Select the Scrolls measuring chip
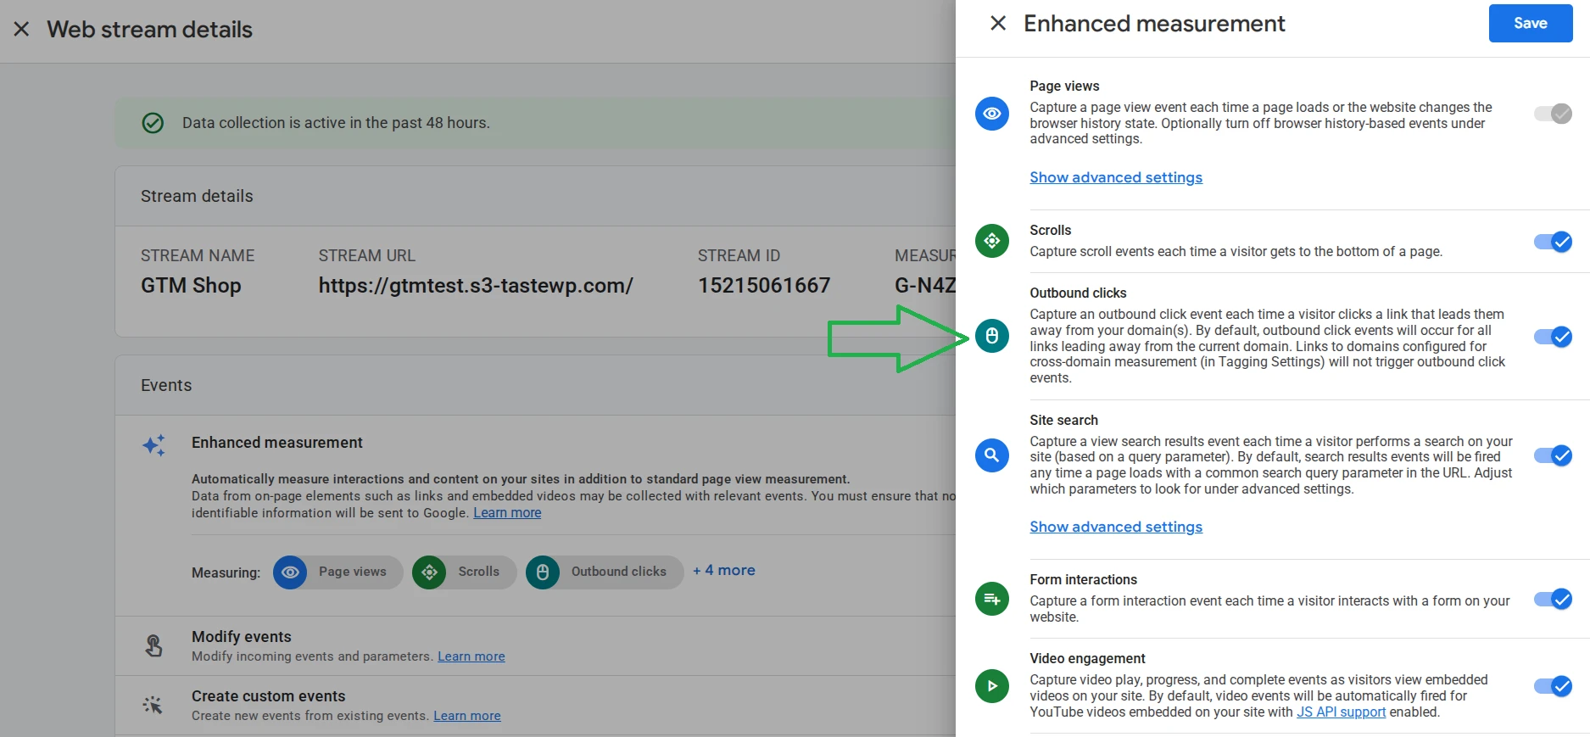 [x=464, y=572]
